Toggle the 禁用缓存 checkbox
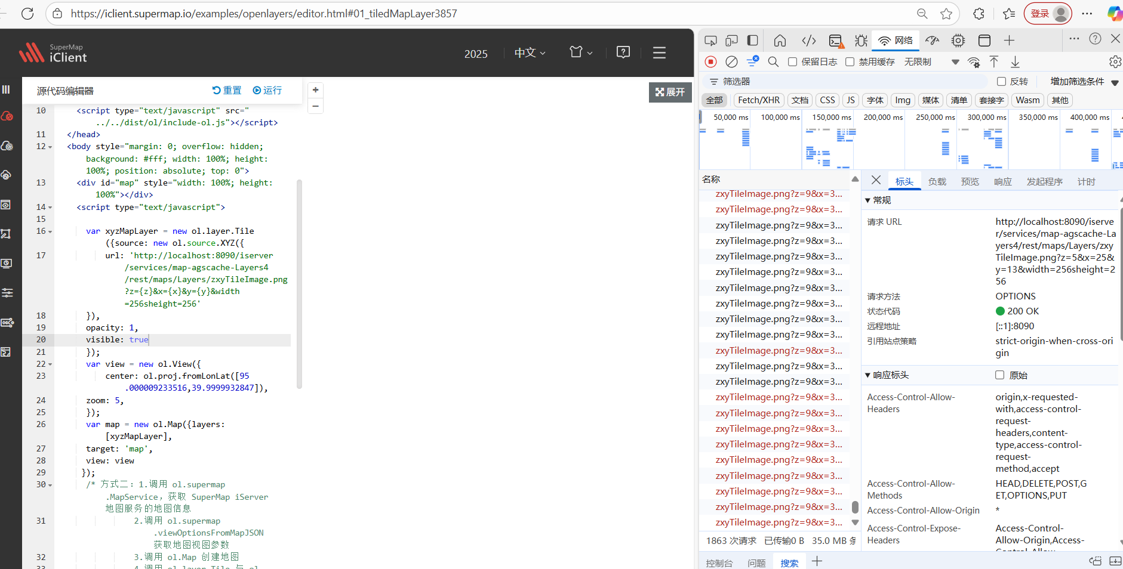The image size is (1123, 569). pyautogui.click(x=850, y=62)
